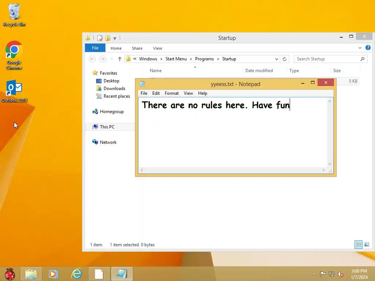
Task: Open the Outlook 2013 desktop shortcut
Action: 14,91
